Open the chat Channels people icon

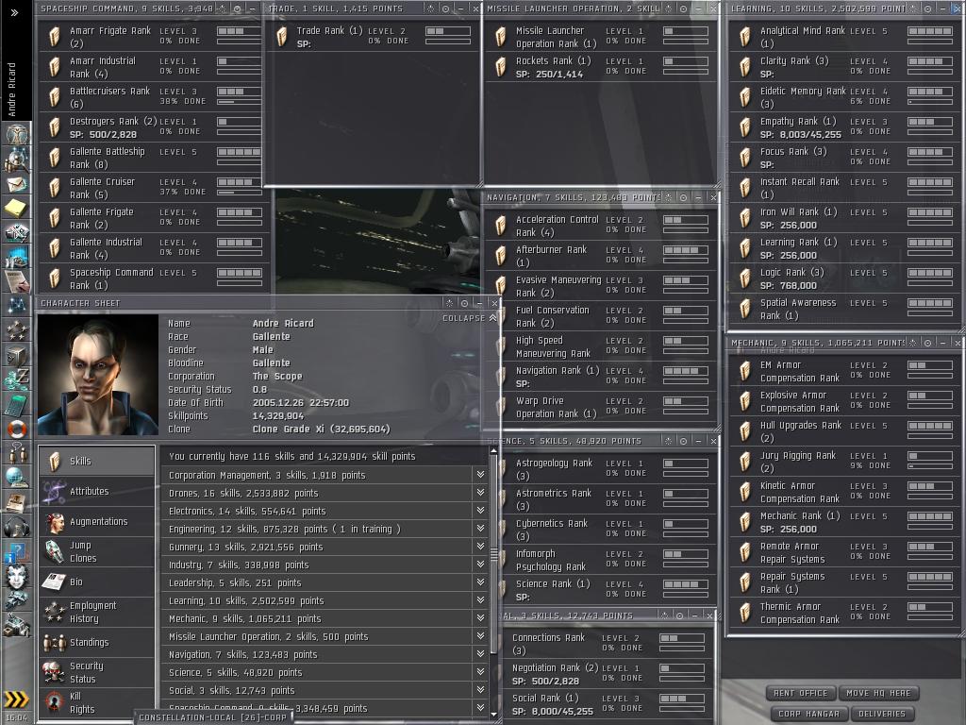click(16, 452)
